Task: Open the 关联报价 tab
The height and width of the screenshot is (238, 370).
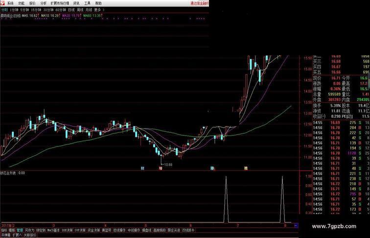Action: [30, 235]
